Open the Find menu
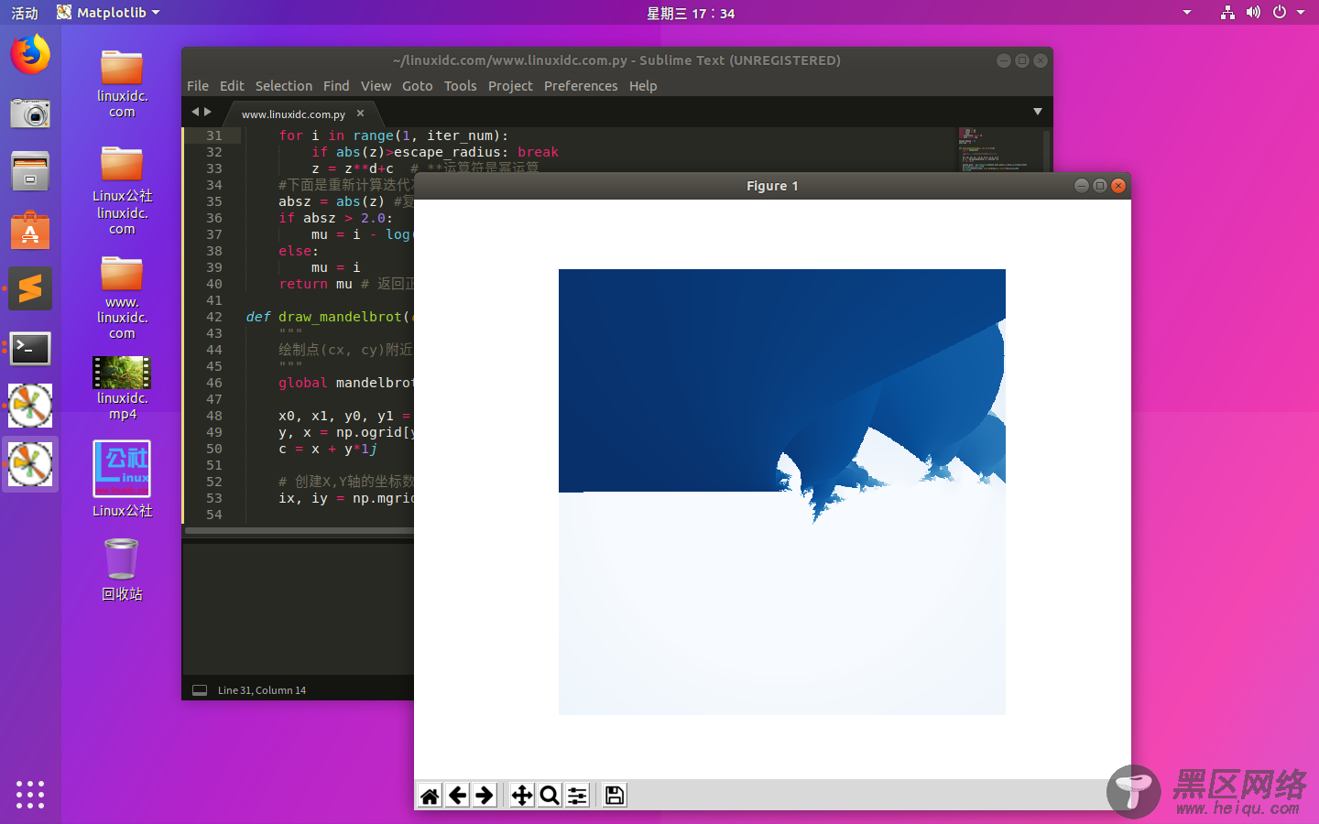Image resolution: width=1319 pixels, height=824 pixels. (x=336, y=86)
